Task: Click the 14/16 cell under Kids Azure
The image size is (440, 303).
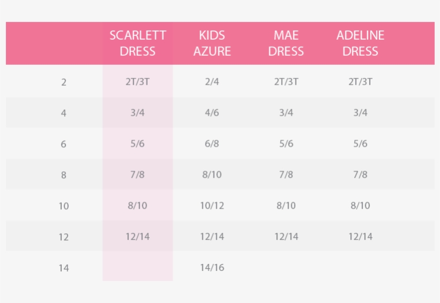Action: [x=212, y=268]
